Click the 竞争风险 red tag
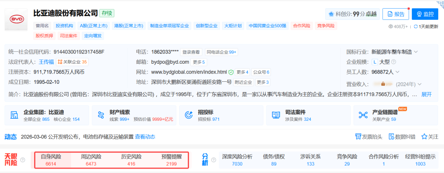 coord(326,26)
